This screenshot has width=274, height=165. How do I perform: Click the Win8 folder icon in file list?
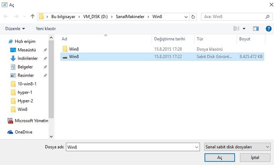click(x=65, y=49)
